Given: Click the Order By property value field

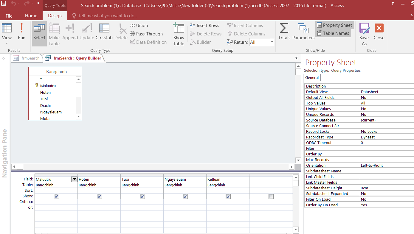Looking at the screenshot, I should click(387, 154).
